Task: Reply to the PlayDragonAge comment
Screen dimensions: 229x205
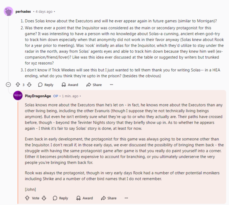Action: 60,198
